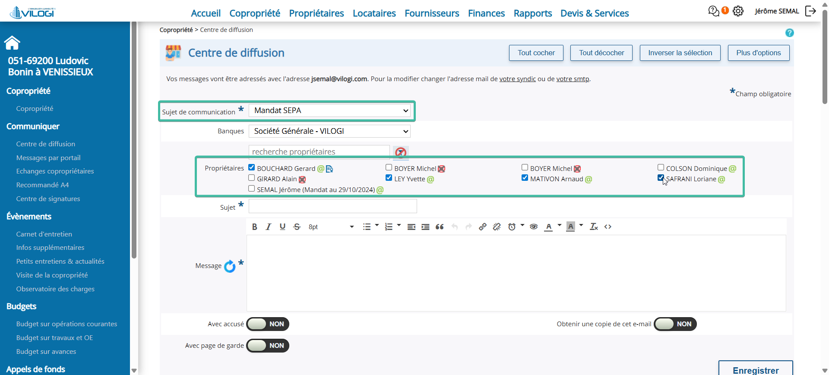Screen dimensions: 829x375
Task: Apply bold formatting in the message editor
Action: coord(255,227)
